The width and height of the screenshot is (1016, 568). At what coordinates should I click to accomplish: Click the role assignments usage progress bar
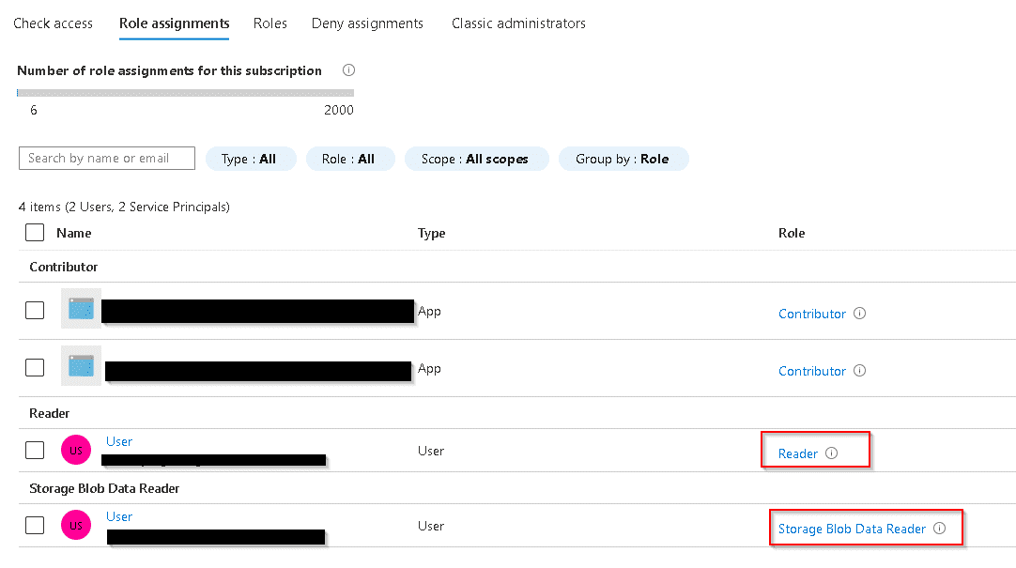(x=184, y=92)
